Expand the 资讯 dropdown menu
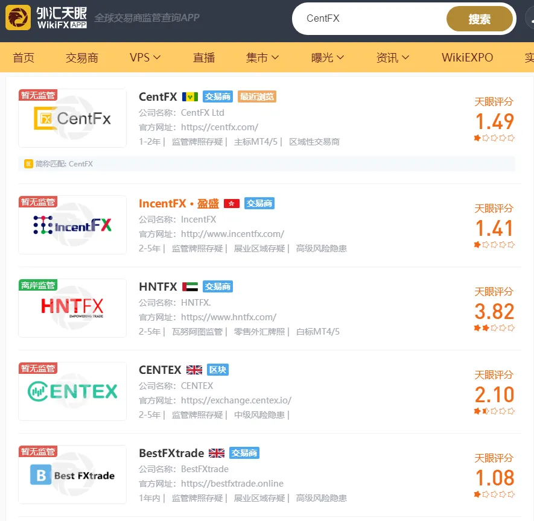The image size is (534, 521). pos(392,57)
